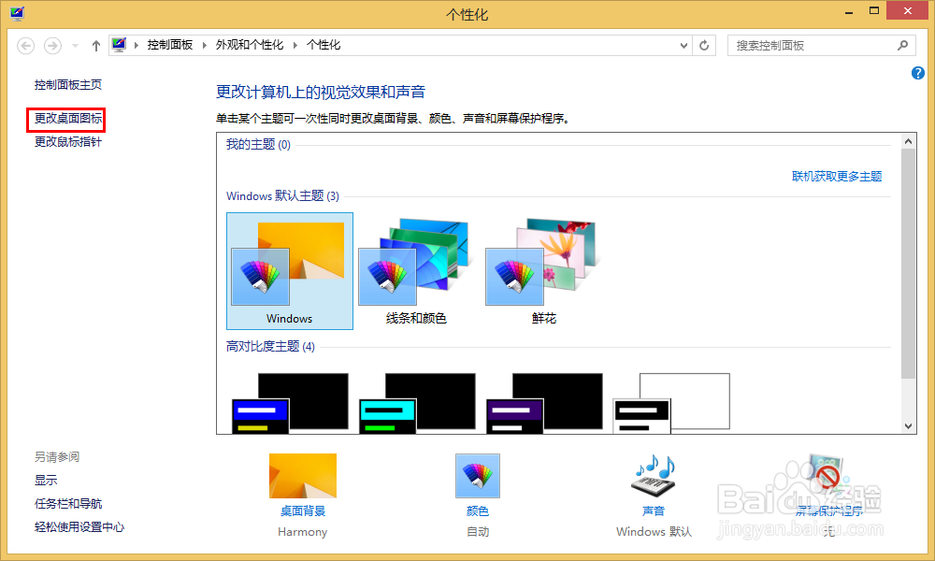935x561 pixels.
Task: Click the 我的主题 (0) group header
Action: (258, 145)
